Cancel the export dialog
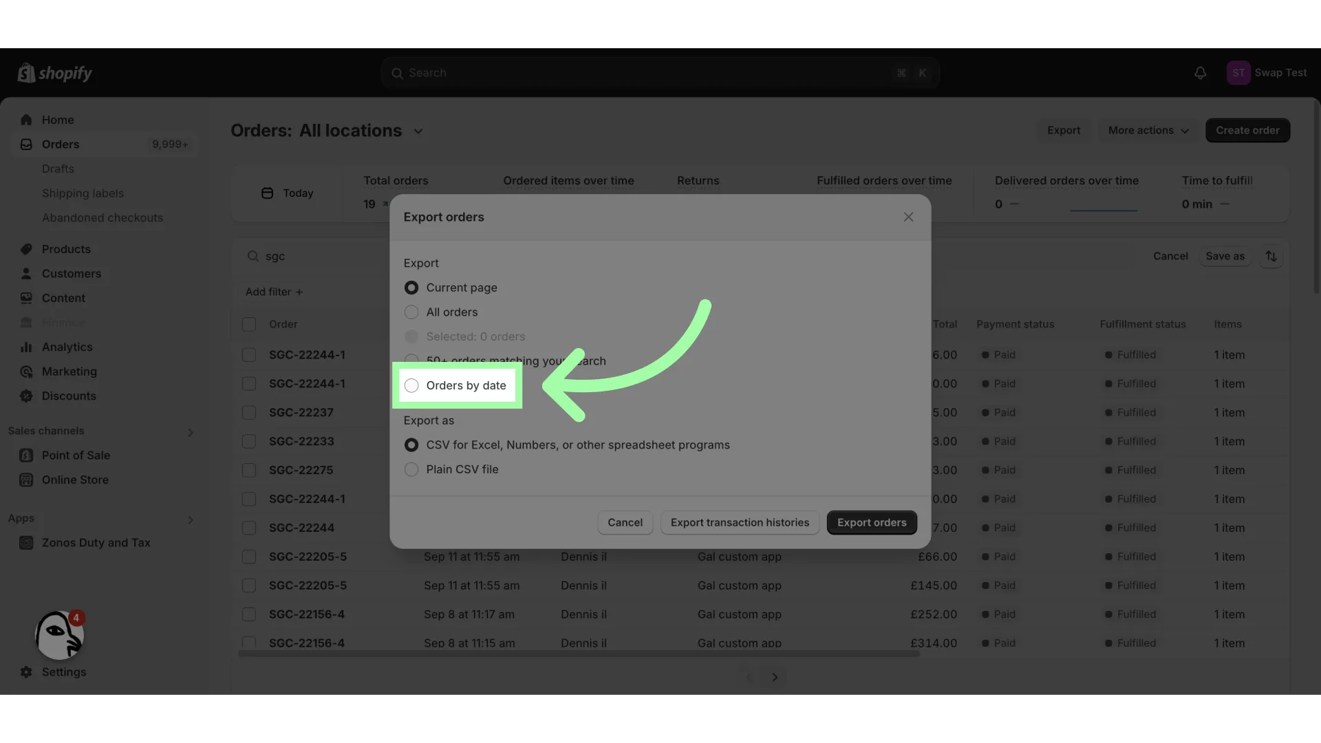 point(625,523)
